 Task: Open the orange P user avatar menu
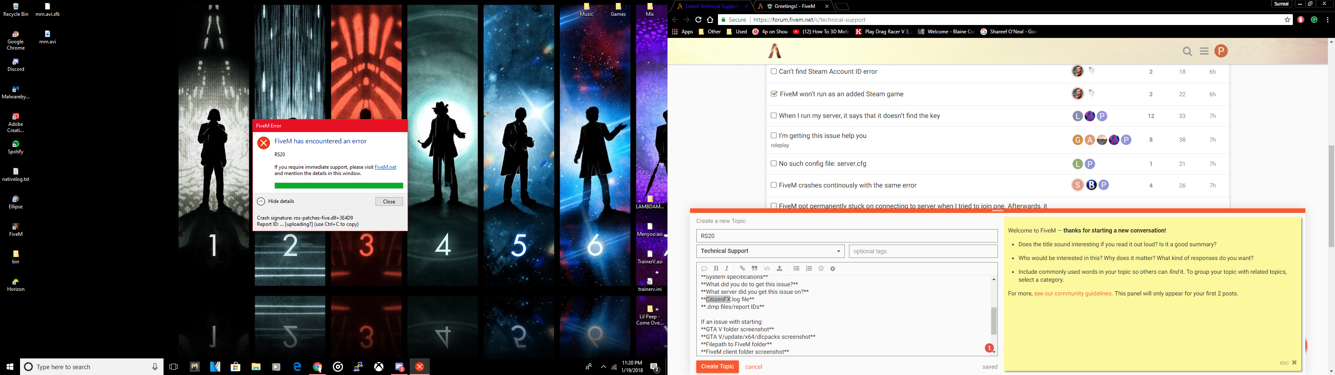1221,51
